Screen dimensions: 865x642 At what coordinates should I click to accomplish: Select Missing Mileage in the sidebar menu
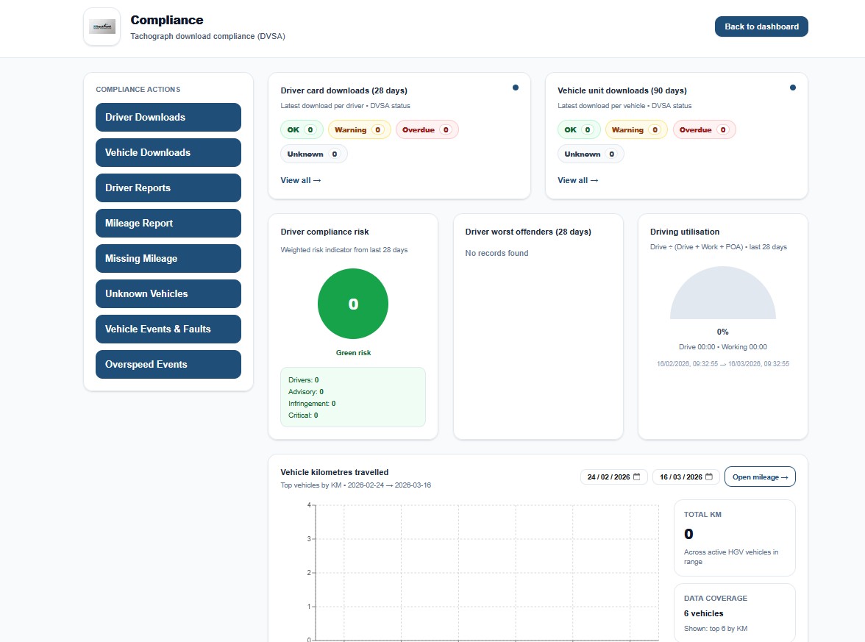tap(168, 258)
